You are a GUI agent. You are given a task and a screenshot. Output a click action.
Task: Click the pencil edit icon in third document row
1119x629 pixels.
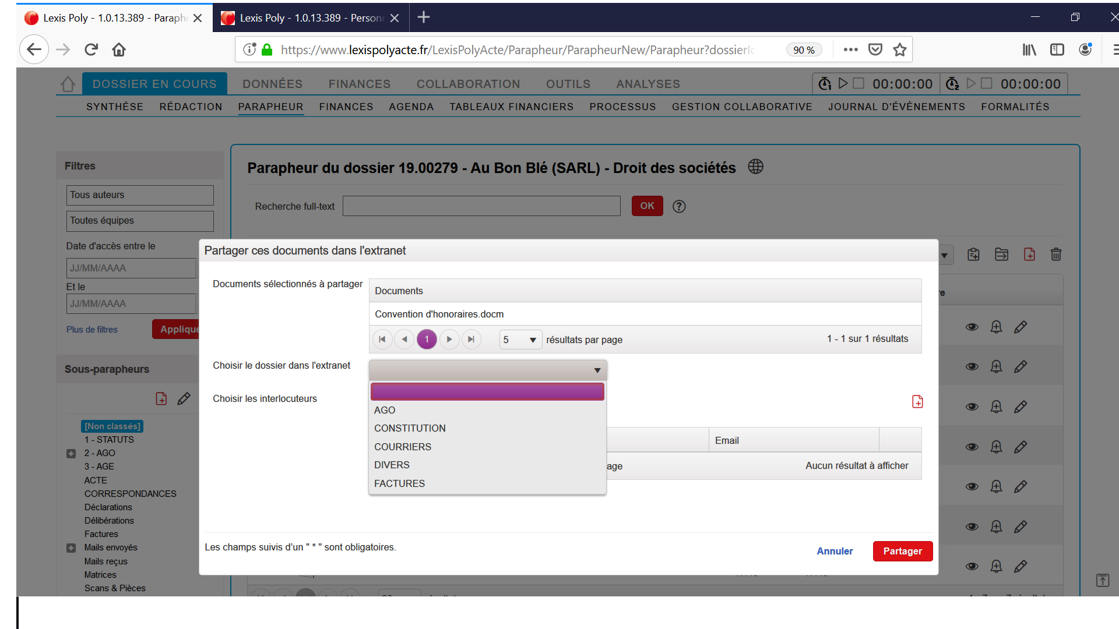pyautogui.click(x=1021, y=407)
